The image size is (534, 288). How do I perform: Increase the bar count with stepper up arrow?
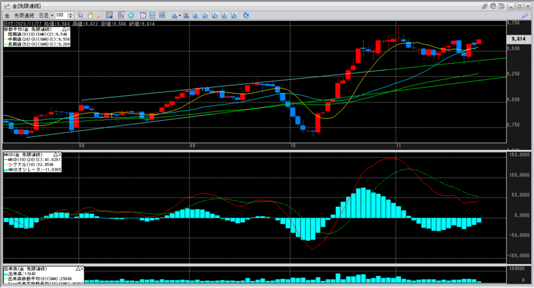[70, 14]
